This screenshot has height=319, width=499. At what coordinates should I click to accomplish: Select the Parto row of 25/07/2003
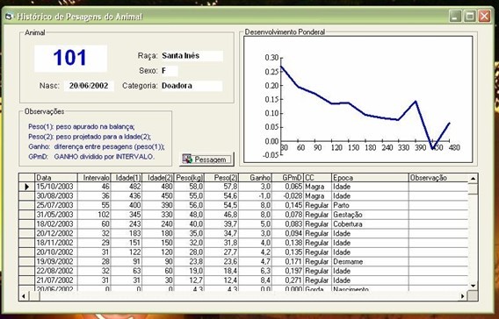pos(243,205)
